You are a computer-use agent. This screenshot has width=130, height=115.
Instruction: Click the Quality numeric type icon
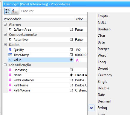[x=10, y=49]
